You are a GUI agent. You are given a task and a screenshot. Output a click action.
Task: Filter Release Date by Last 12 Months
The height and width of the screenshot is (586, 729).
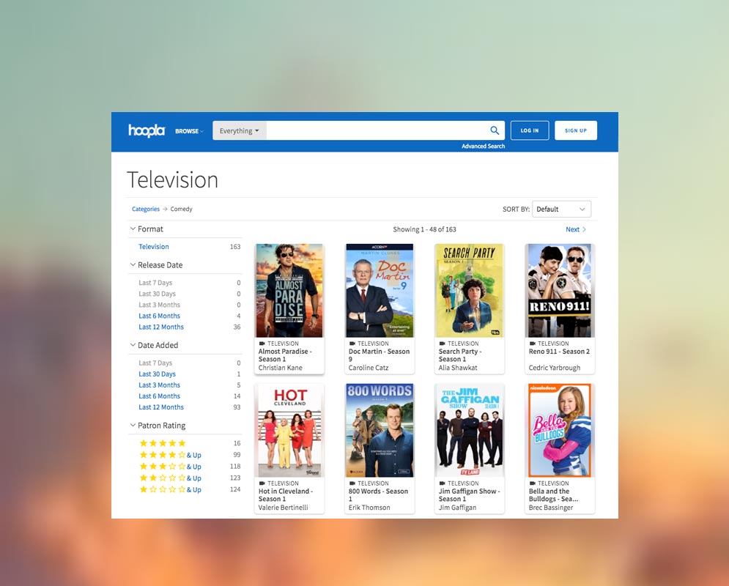pyautogui.click(x=161, y=327)
